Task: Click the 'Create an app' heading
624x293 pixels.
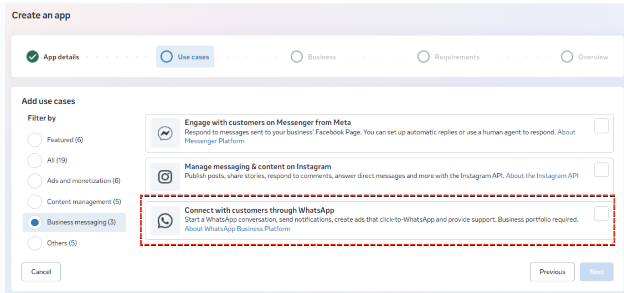Action: pyautogui.click(x=41, y=15)
